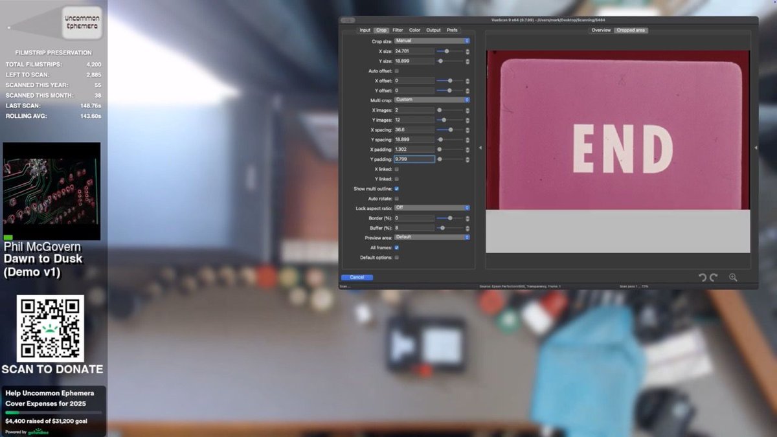
Task: Switch to the Filter tab
Action: pos(398,30)
